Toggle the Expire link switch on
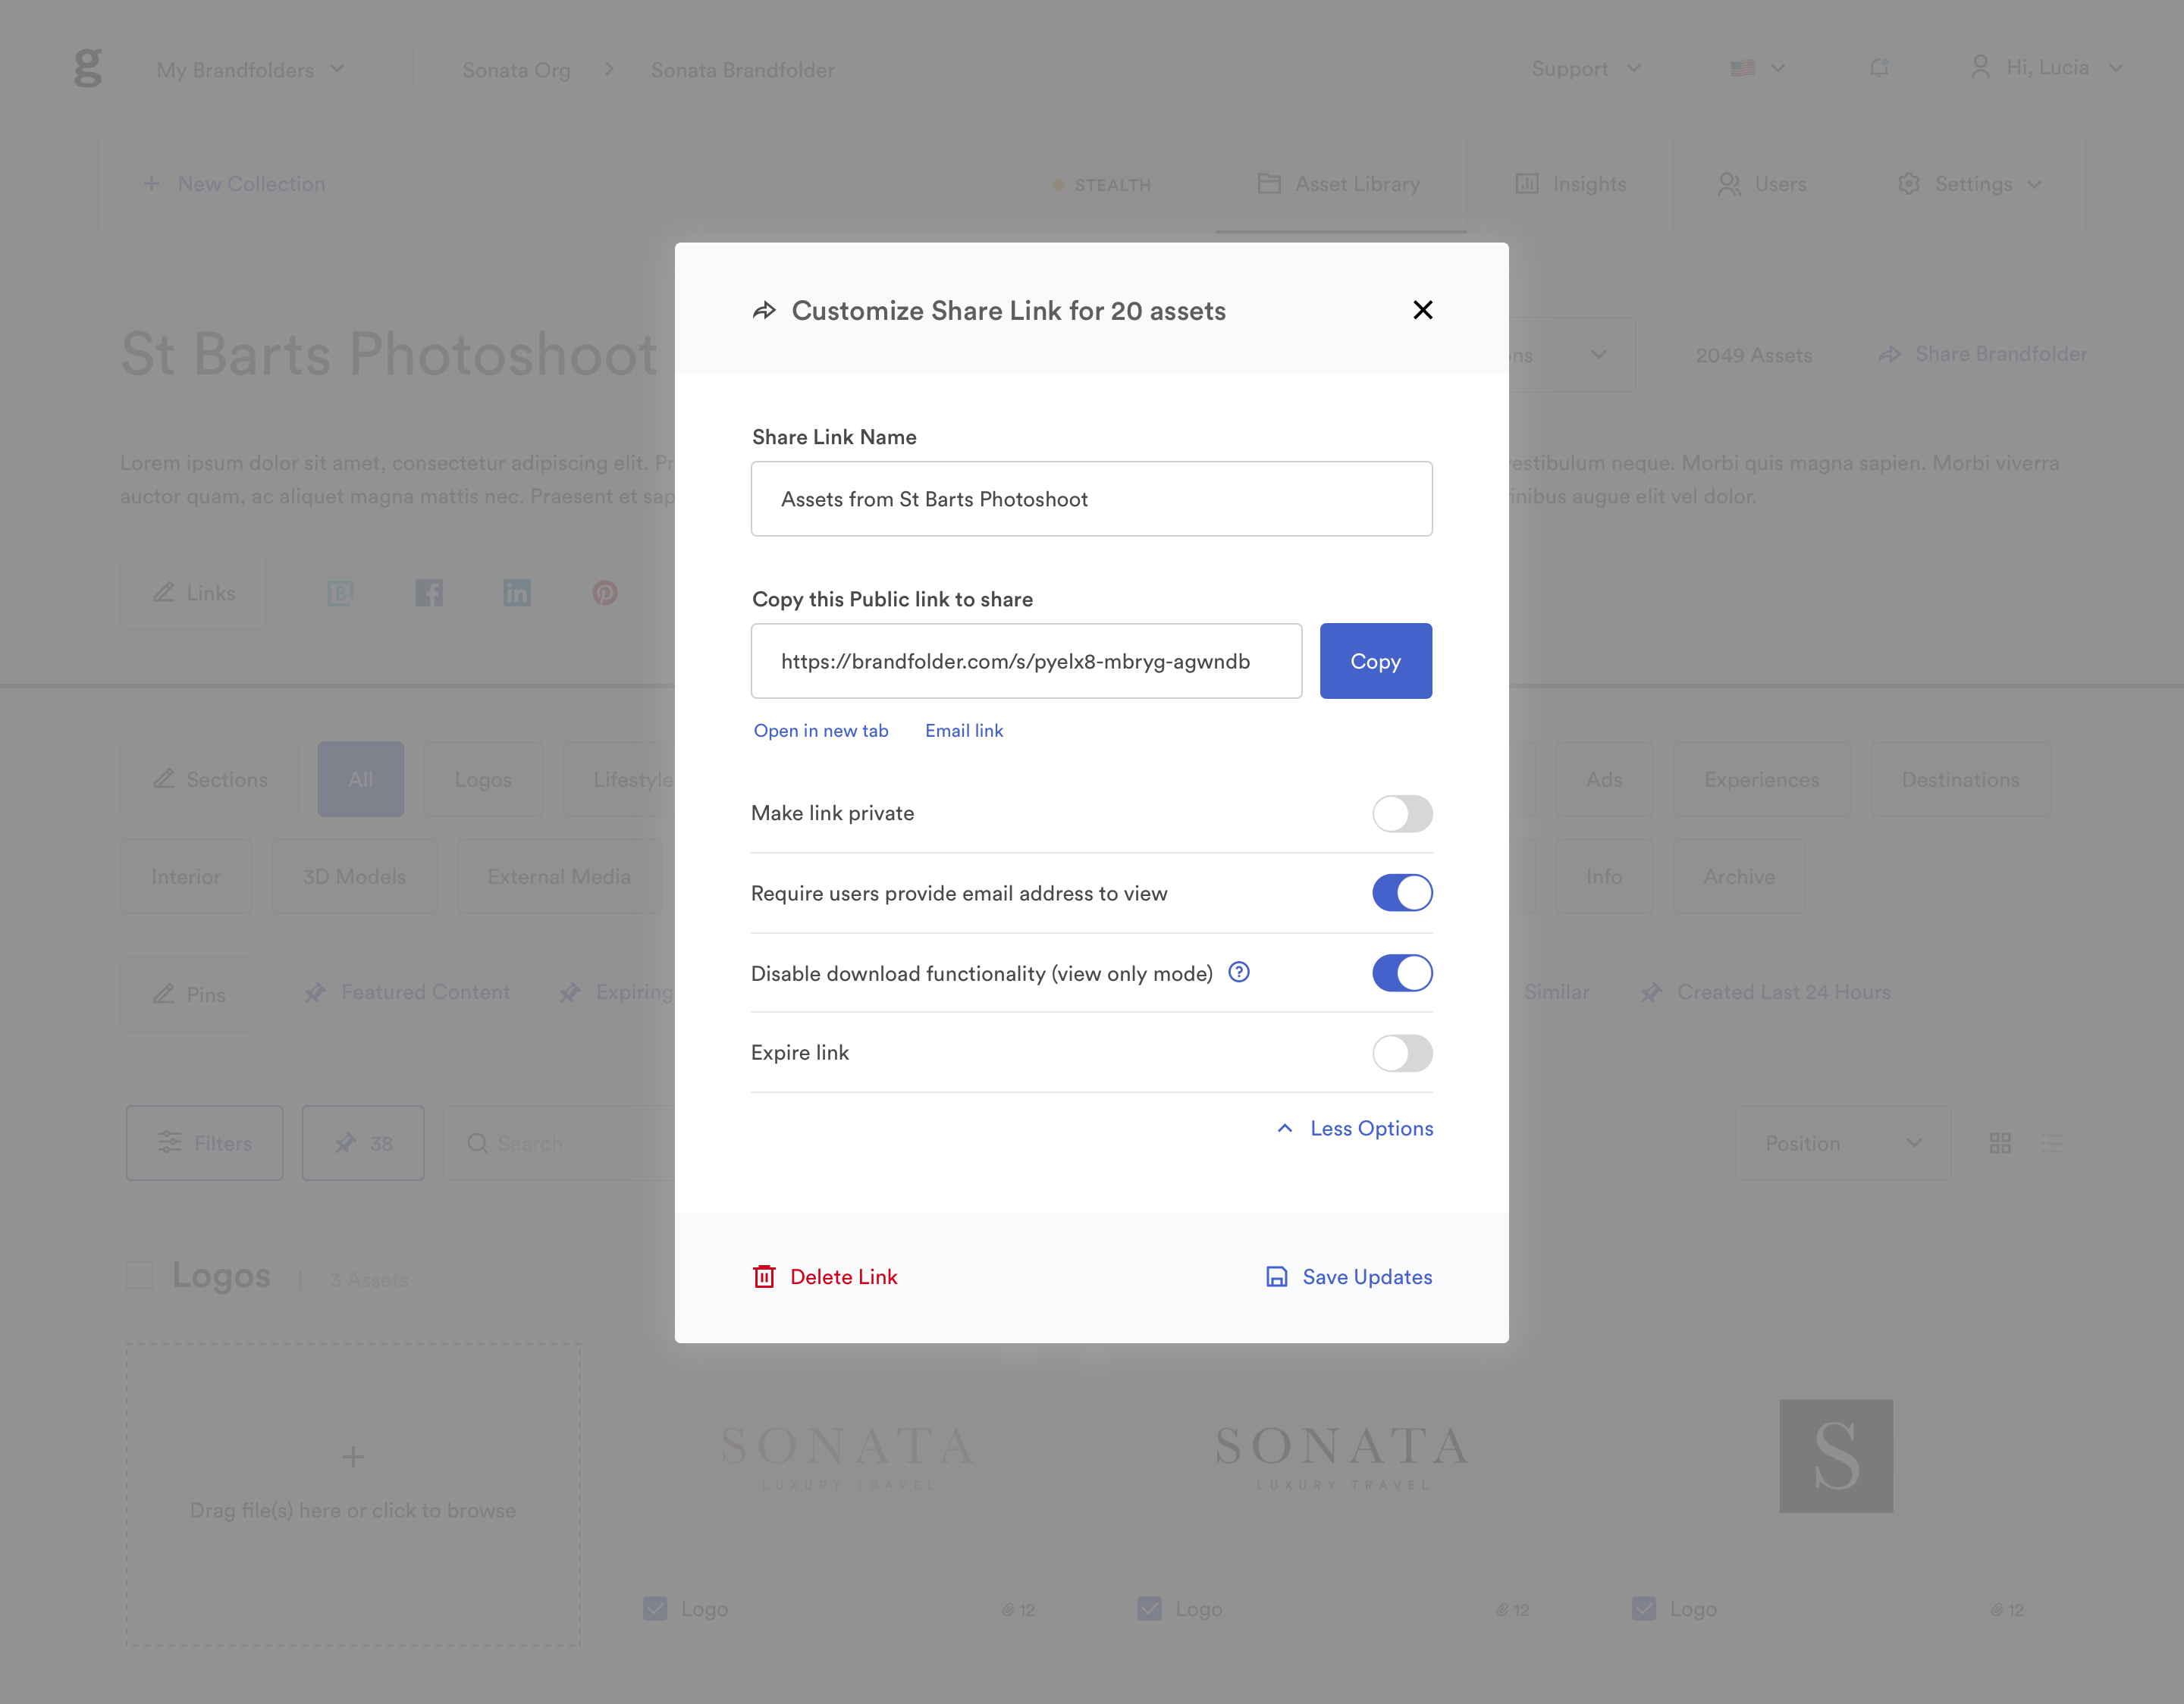Screen dimensions: 2184x1704 coord(1401,1052)
